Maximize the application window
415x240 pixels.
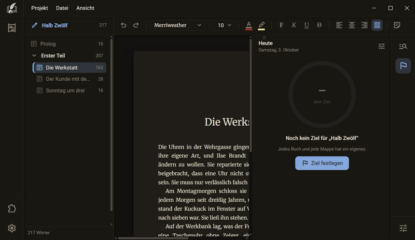391,8
